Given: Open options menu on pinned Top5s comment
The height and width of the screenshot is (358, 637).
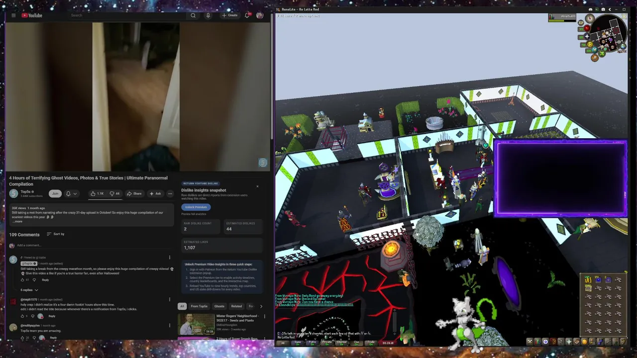Looking at the screenshot, I should 170,258.
